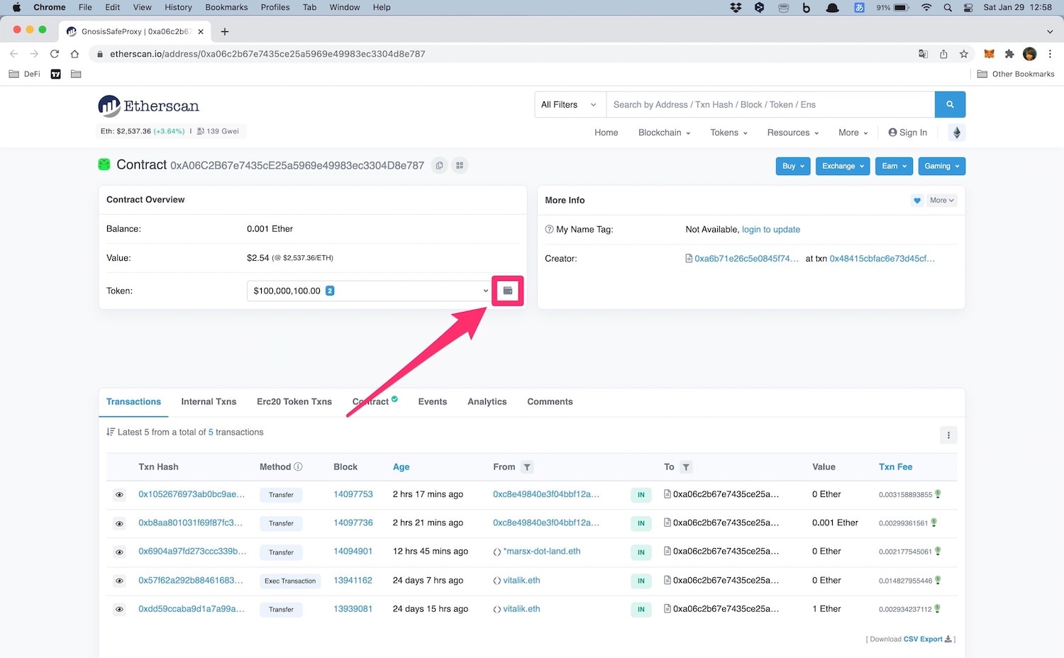Switch to Erc20 Token Txns tab
This screenshot has width=1064, height=658.
pos(294,401)
